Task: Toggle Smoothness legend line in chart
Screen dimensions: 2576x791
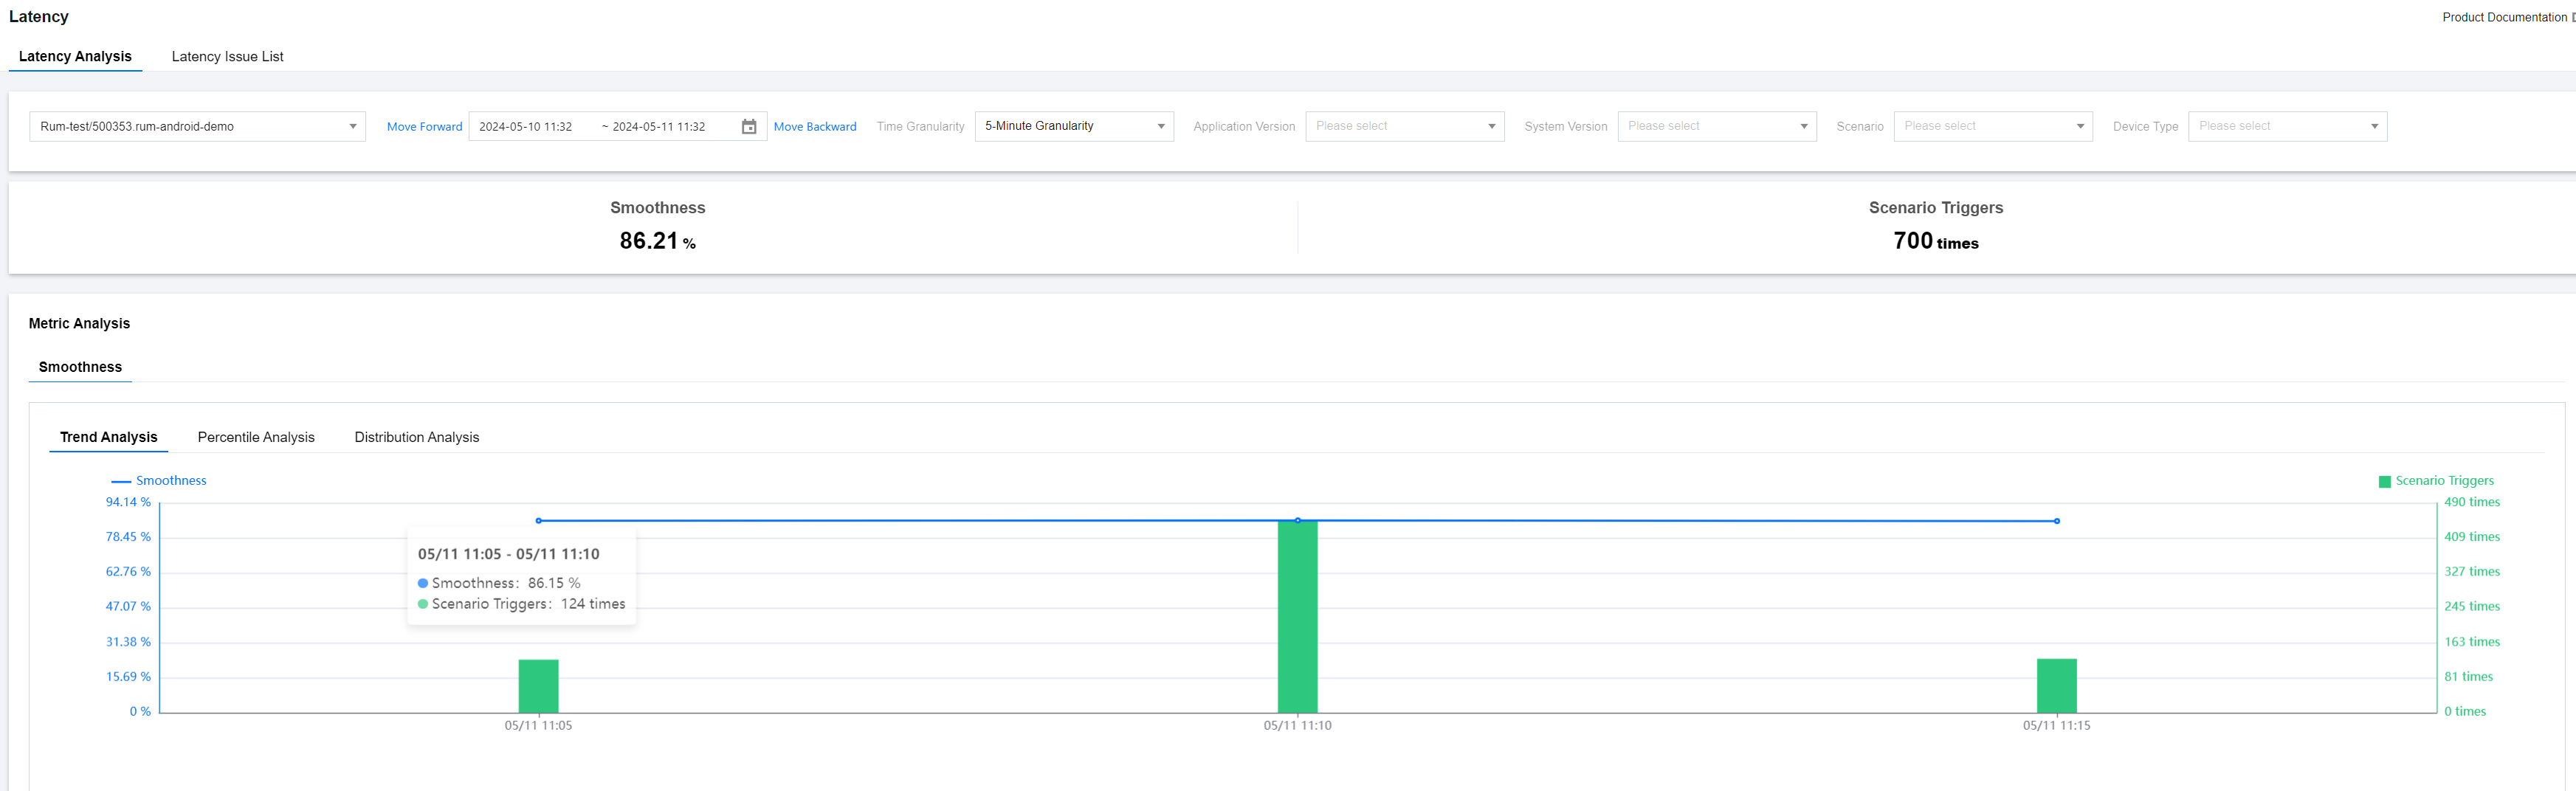Action: point(159,481)
